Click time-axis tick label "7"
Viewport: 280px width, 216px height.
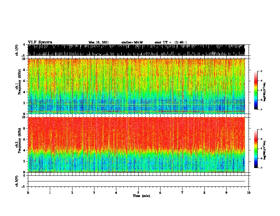point(182,192)
